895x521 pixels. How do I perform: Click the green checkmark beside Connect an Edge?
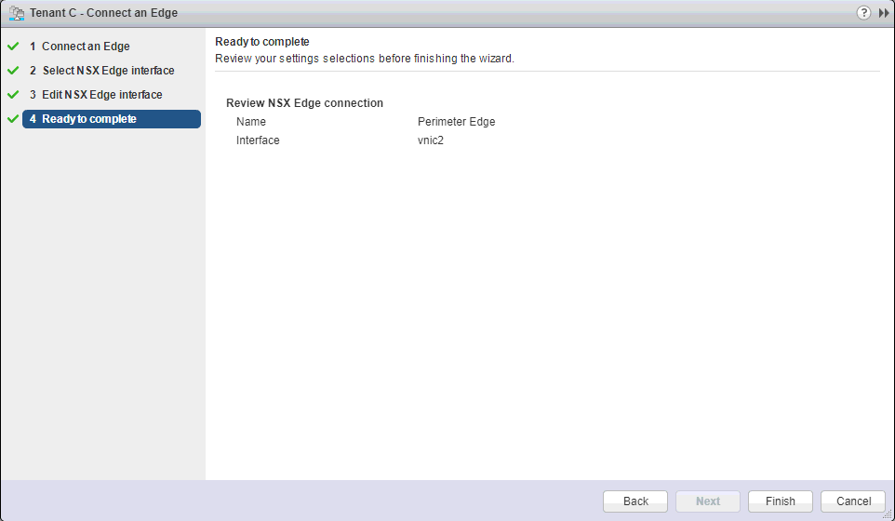pos(13,47)
